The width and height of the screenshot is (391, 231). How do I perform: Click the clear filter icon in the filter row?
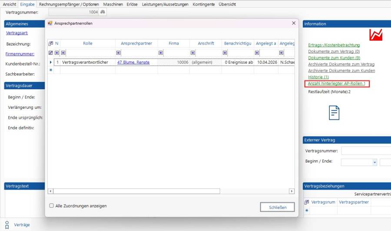tap(50, 53)
